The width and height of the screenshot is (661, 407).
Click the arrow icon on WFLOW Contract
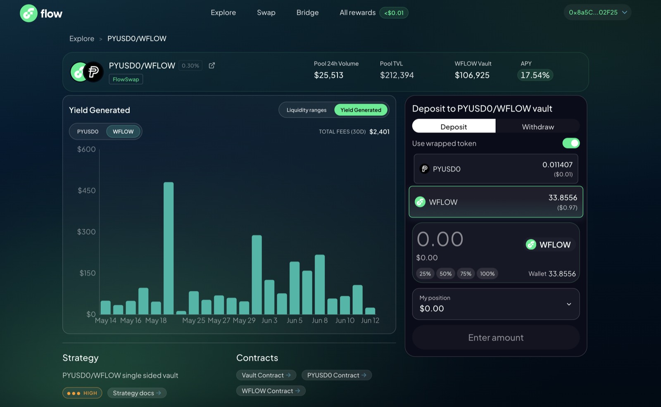[297, 390]
